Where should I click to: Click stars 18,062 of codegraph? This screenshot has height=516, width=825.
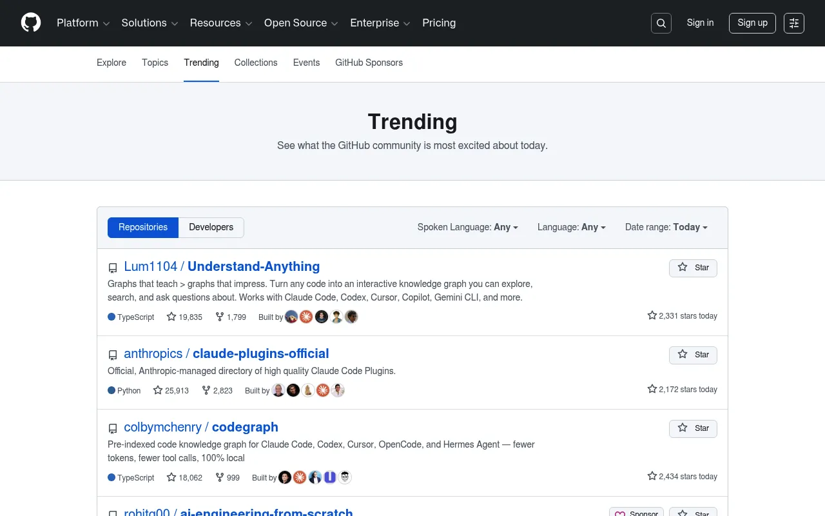(x=184, y=477)
